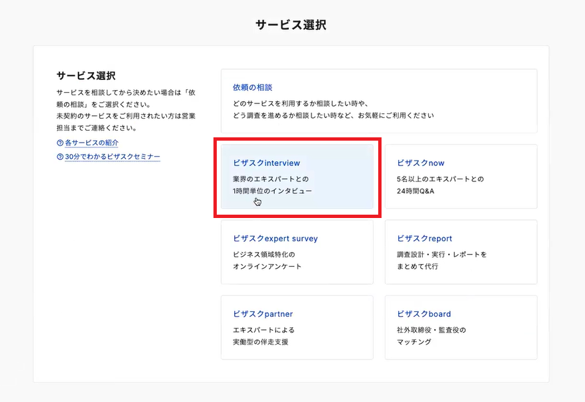
Task: Click the サービス選択 page title at the top
Action: 291,25
